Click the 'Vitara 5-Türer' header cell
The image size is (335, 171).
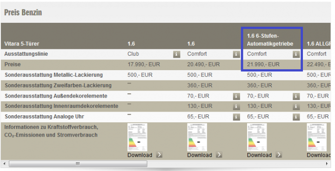click(22, 44)
